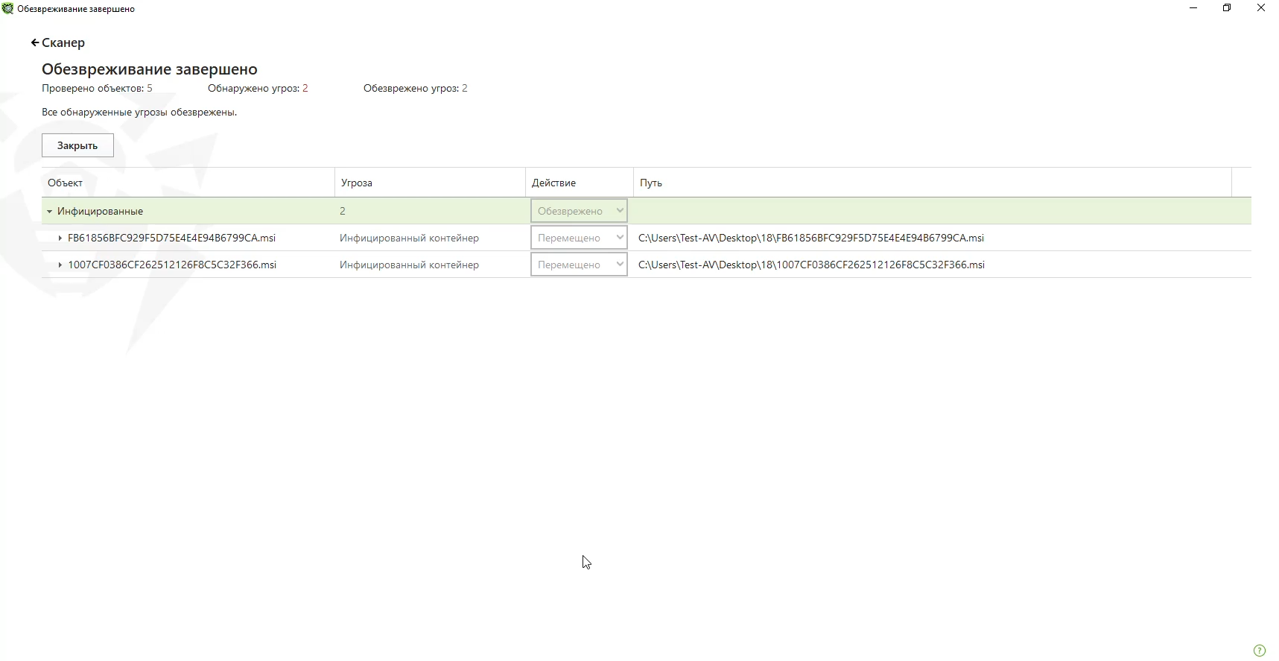This screenshot has width=1279, height=661.
Task: Expand the FB61856BFC929F5D75E4E4E94B6799CA.msi row
Action: tap(60, 238)
